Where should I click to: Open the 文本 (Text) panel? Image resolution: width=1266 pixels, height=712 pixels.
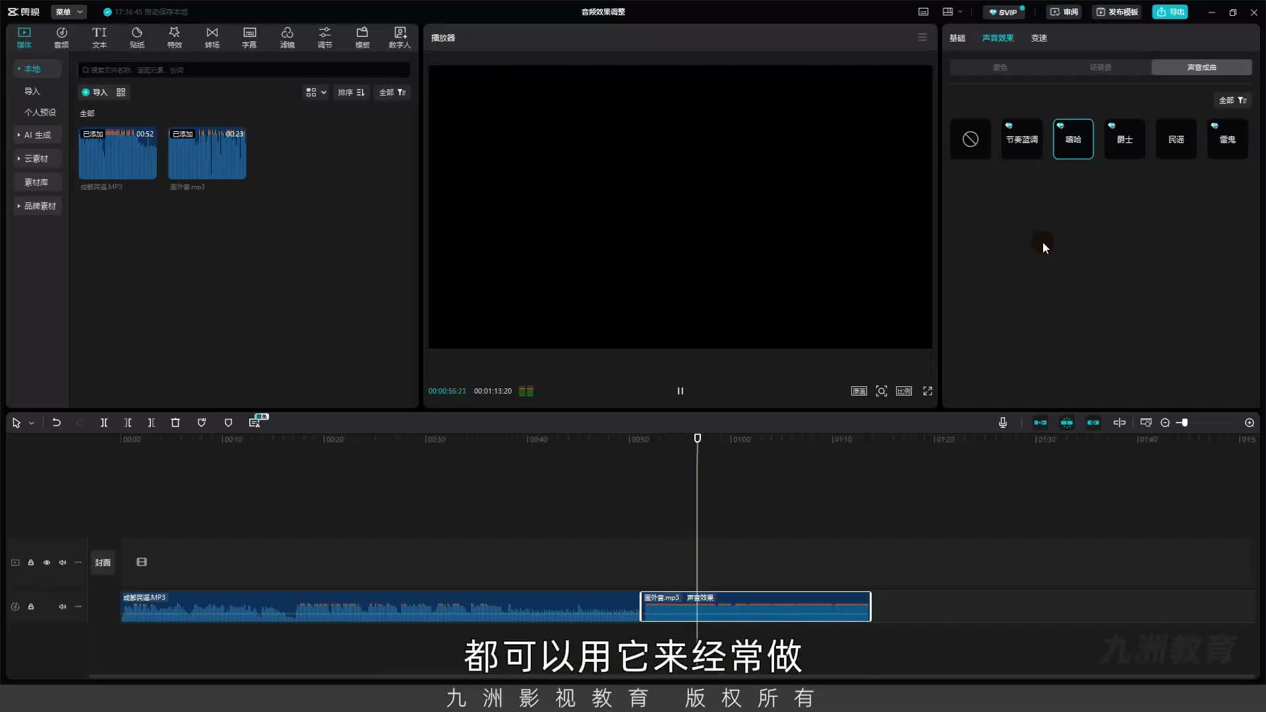pyautogui.click(x=99, y=38)
